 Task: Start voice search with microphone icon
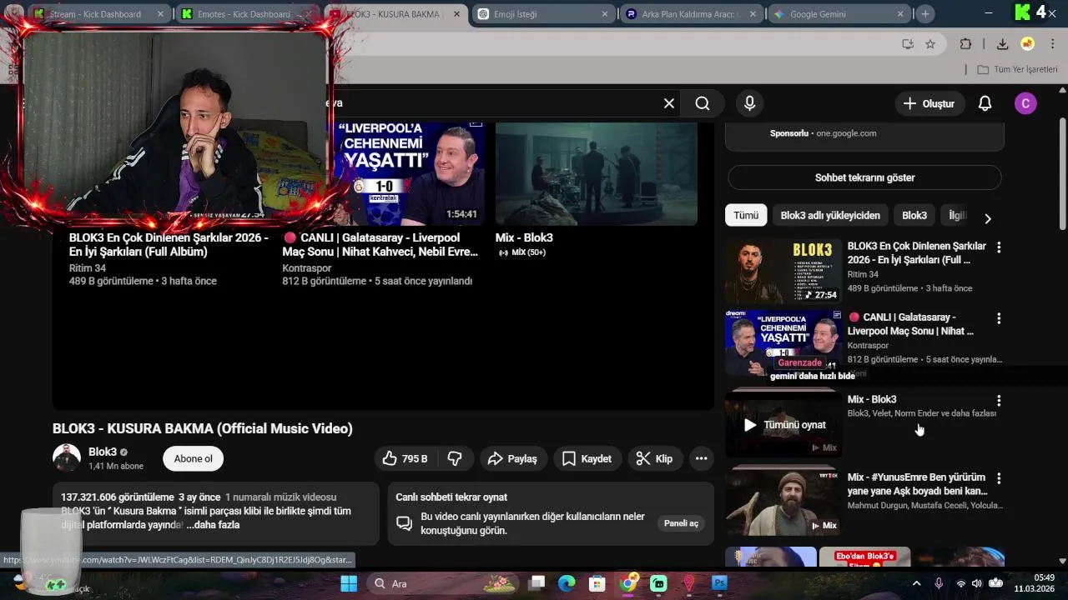coord(749,103)
